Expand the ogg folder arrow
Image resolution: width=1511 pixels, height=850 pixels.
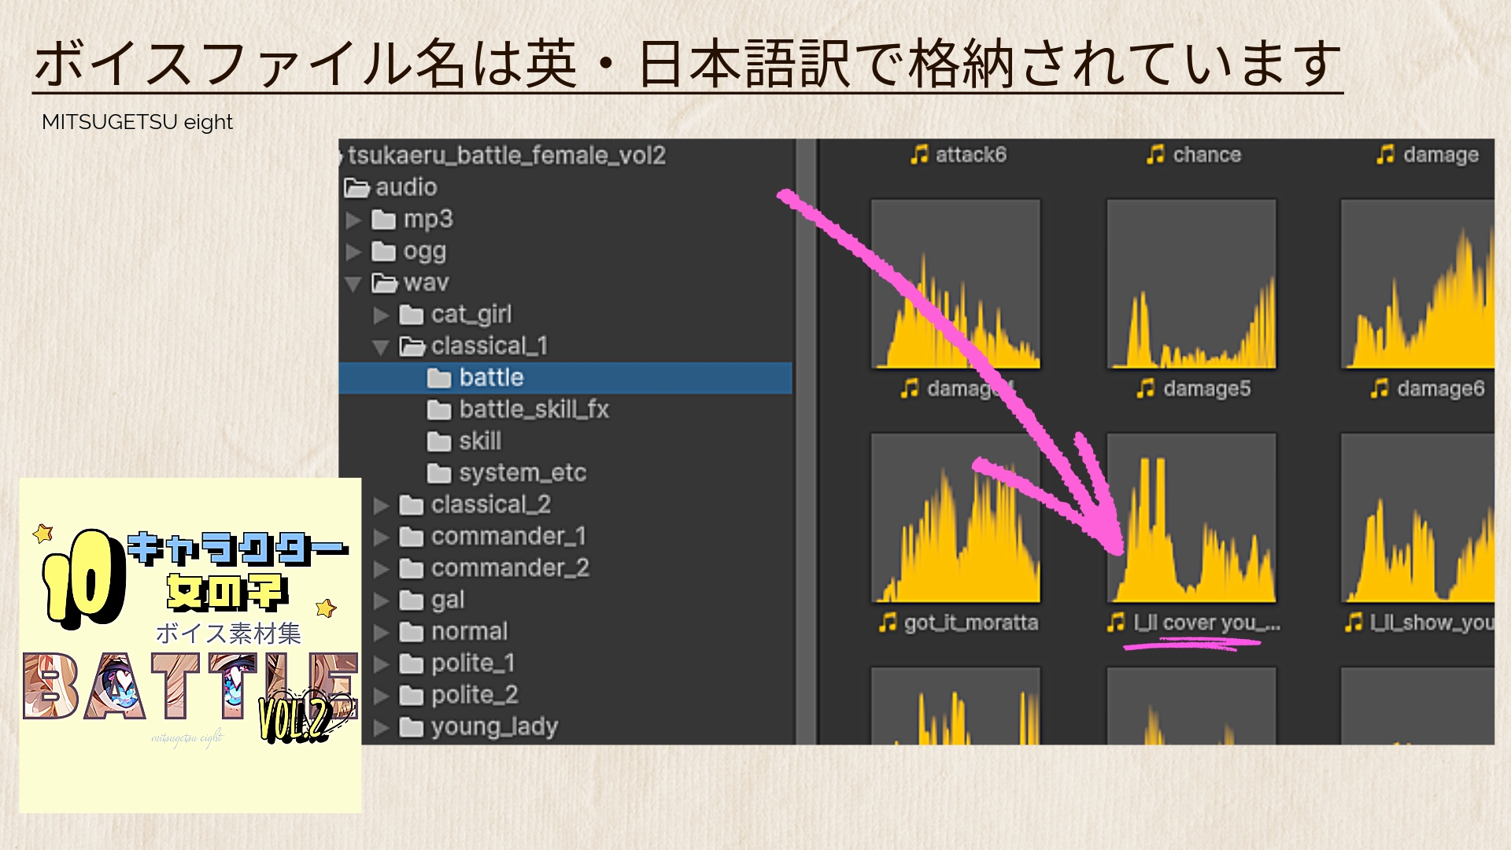coord(353,252)
